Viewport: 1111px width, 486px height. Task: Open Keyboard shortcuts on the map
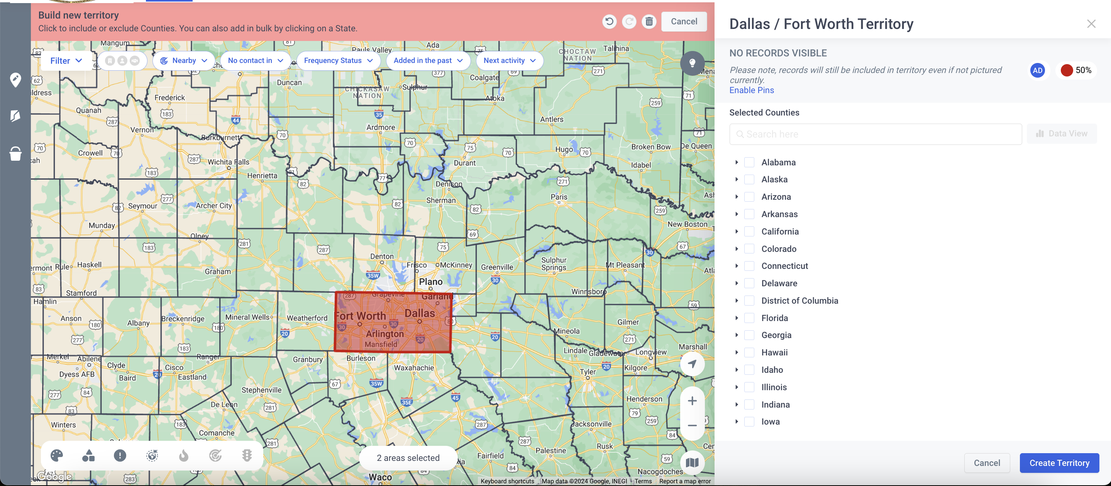coord(507,481)
